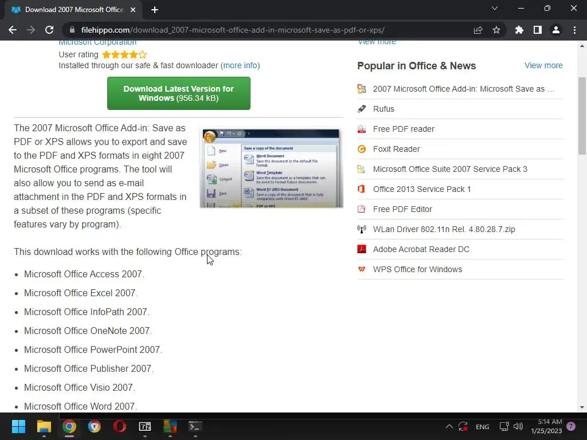Select 'Microsoft Office Excel 2007.' text
Screen dimensions: 587x440
tap(81, 293)
